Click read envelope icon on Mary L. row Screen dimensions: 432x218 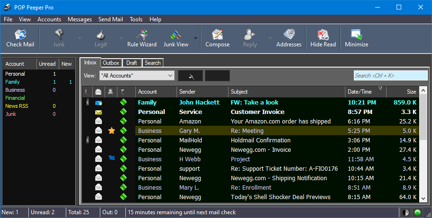(x=98, y=187)
